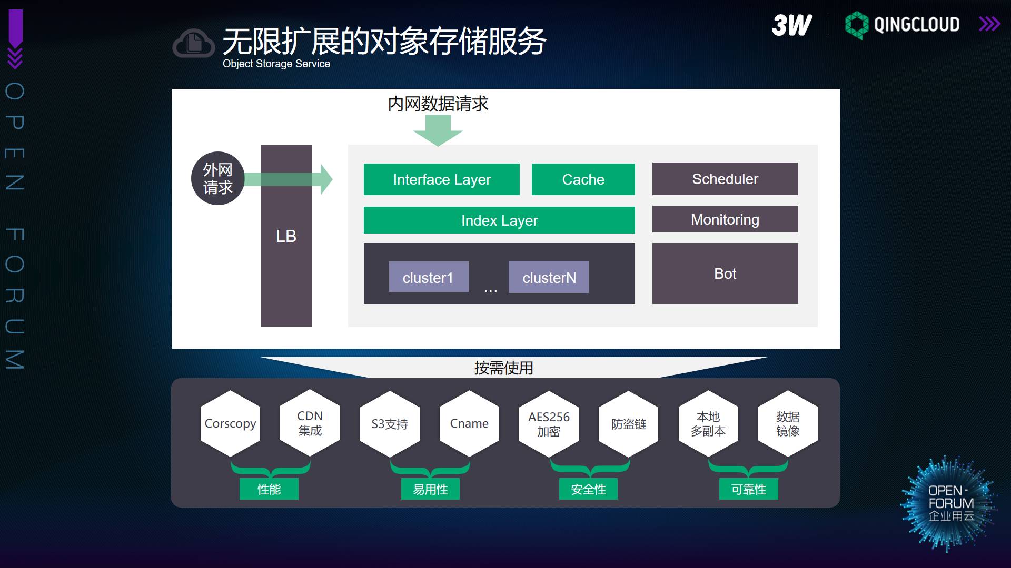Click the 安全性 green label
The width and height of the screenshot is (1011, 568).
pyautogui.click(x=588, y=489)
